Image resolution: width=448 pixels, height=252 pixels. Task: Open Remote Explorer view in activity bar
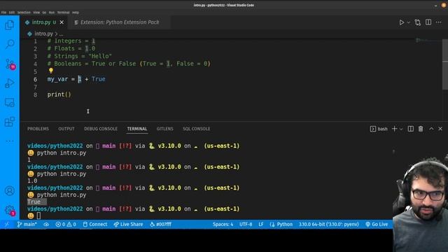coord(9,103)
